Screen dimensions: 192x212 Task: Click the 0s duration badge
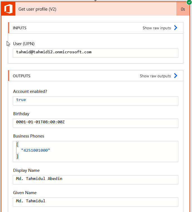(183, 9)
